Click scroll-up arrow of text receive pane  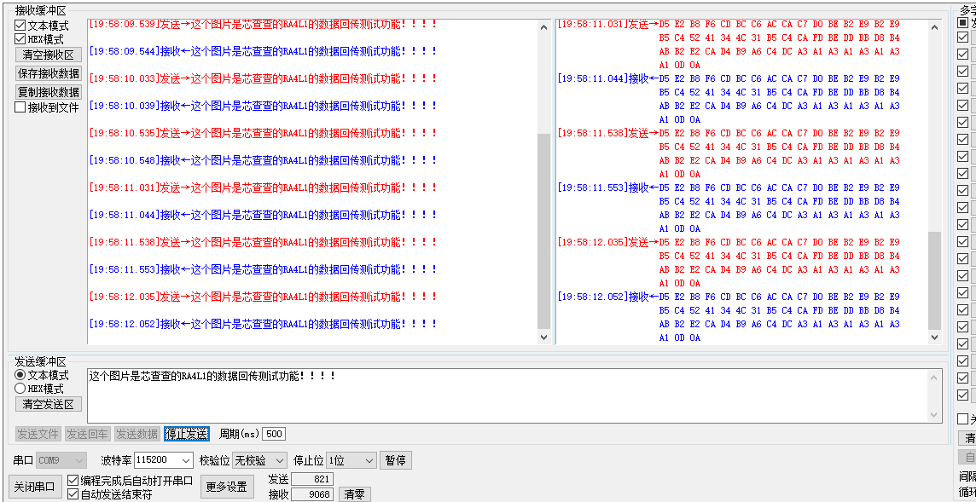(x=544, y=27)
